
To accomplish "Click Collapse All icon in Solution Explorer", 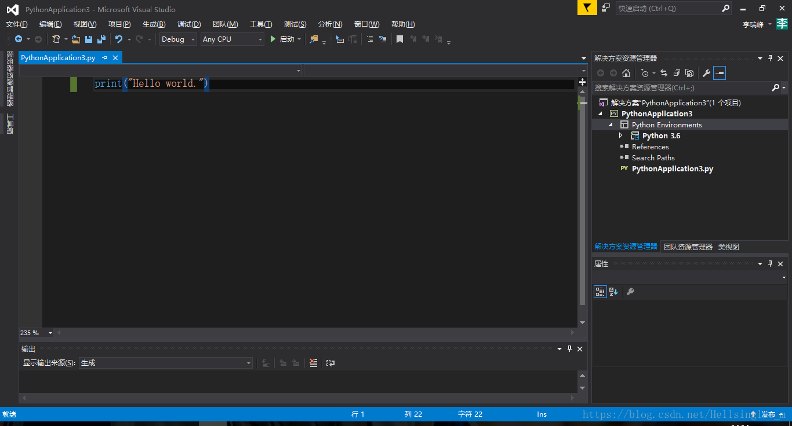I will (x=677, y=73).
